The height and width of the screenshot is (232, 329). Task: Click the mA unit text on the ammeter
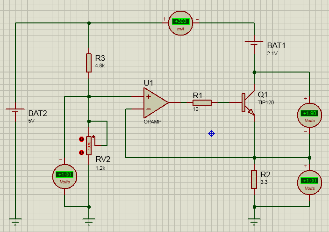coord(181,29)
